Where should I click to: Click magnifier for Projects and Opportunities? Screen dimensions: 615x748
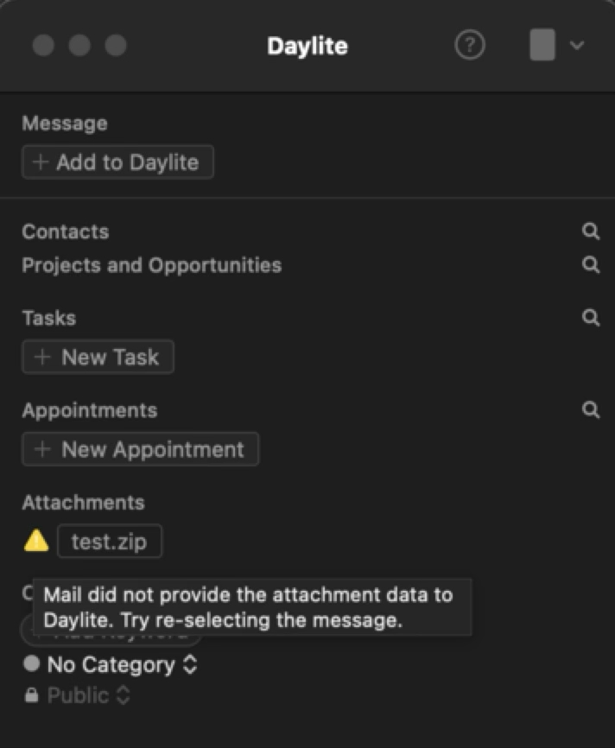(x=591, y=264)
